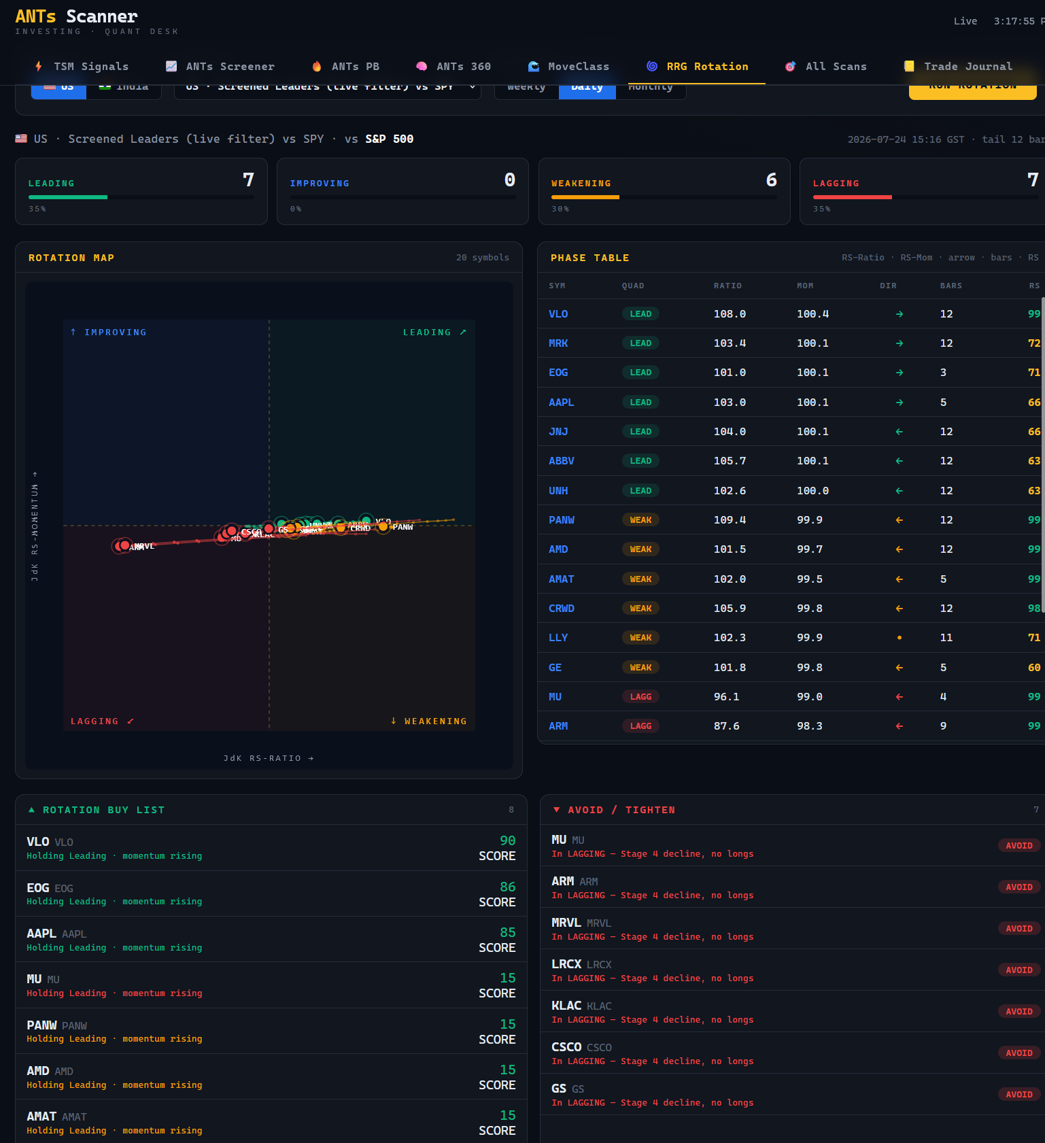Click the flame icon beside ANTs PB
Viewport: 1045px width, 1143px height.
pyautogui.click(x=317, y=66)
